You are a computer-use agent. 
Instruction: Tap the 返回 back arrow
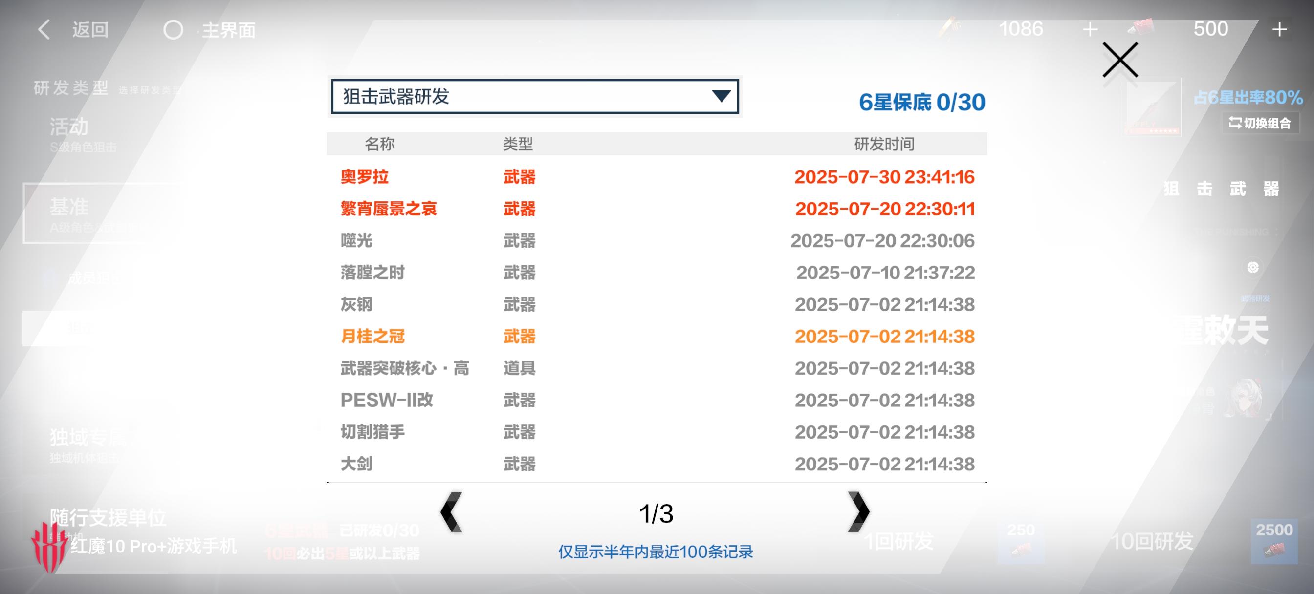point(44,30)
